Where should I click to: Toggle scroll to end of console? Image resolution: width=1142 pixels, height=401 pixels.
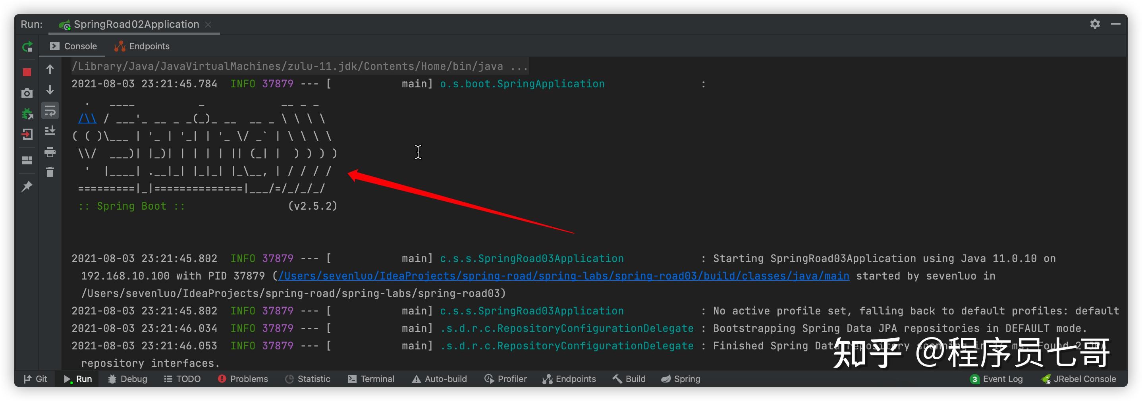click(50, 131)
